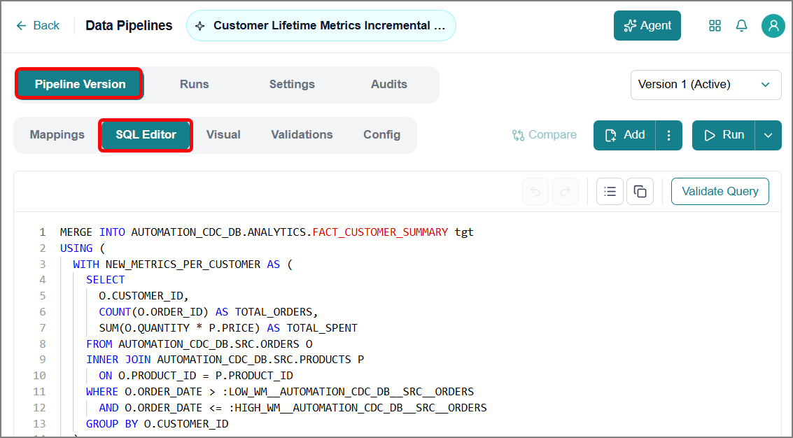Open the Audits tab
793x438 pixels.
pos(389,84)
